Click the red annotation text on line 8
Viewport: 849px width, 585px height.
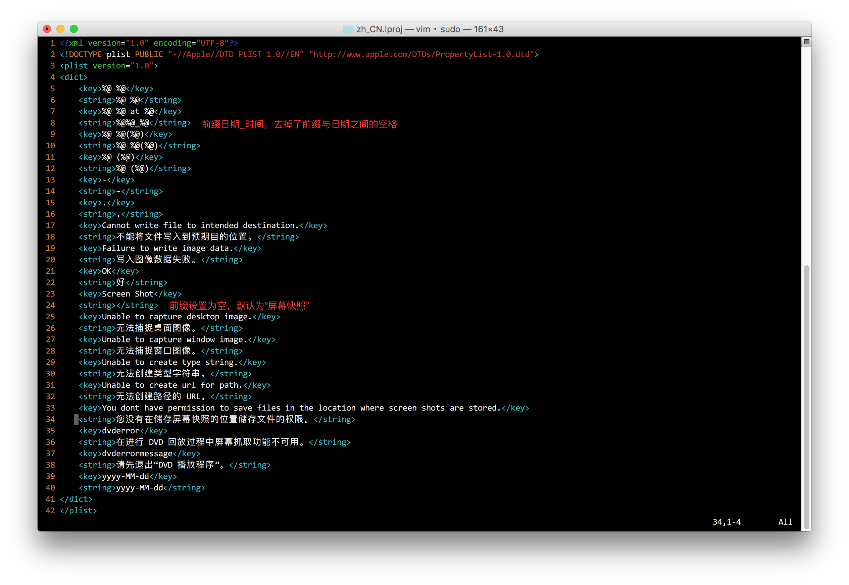[299, 124]
